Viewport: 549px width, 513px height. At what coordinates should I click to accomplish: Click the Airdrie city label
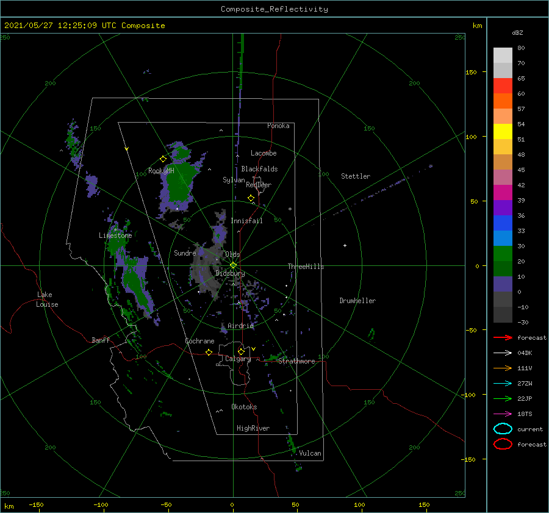[x=240, y=326]
